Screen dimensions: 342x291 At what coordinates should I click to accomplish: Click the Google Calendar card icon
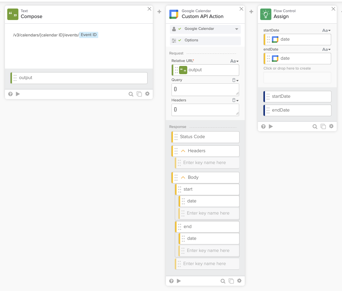point(174,14)
